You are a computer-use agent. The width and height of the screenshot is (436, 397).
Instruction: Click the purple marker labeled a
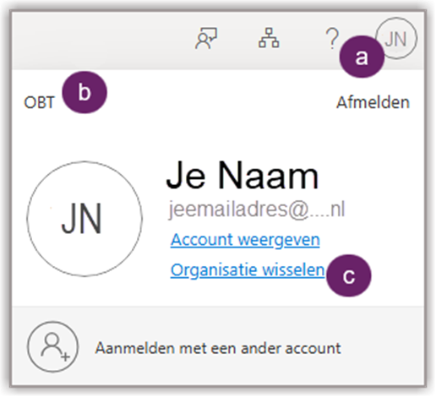pyautogui.click(x=362, y=57)
